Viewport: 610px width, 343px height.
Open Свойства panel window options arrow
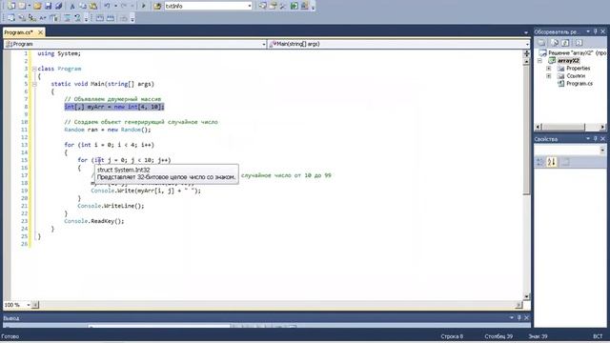pyautogui.click(x=588, y=139)
